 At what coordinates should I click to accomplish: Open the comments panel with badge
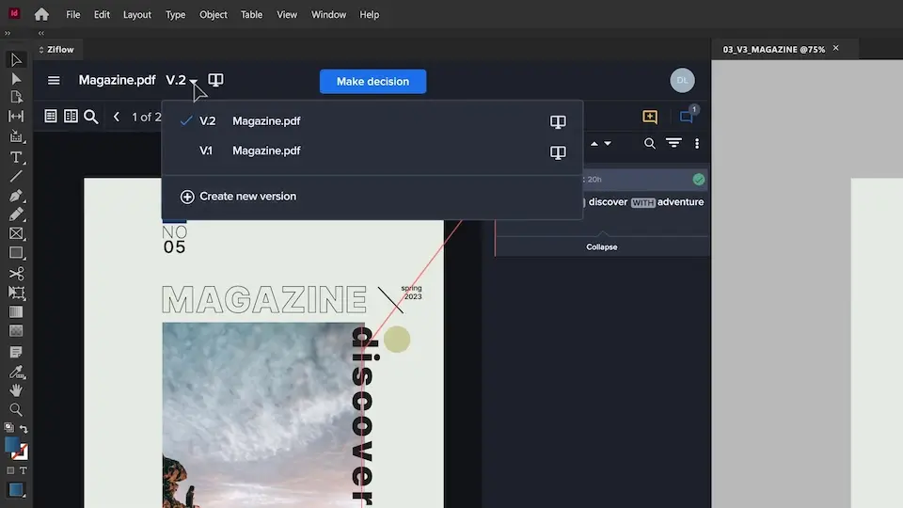tap(687, 118)
